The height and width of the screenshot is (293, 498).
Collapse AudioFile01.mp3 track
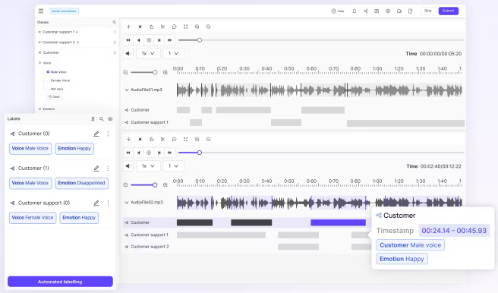pyautogui.click(x=127, y=90)
